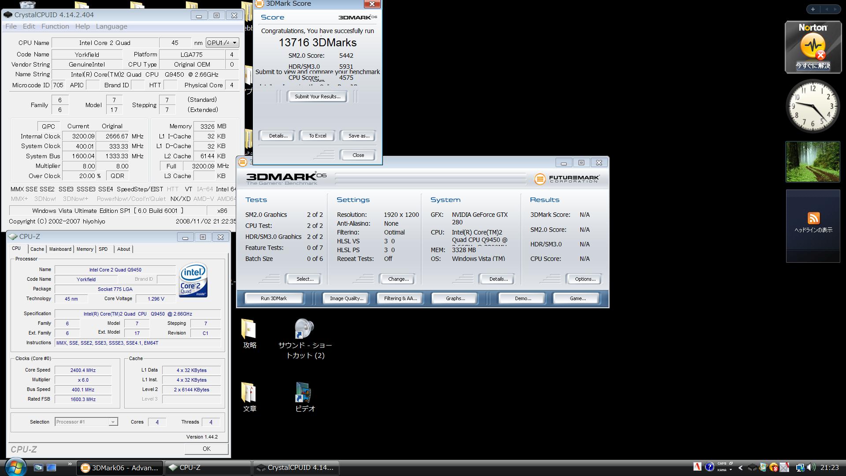
Task: Open CrystalCPUID Function menu
Action: 55,26
